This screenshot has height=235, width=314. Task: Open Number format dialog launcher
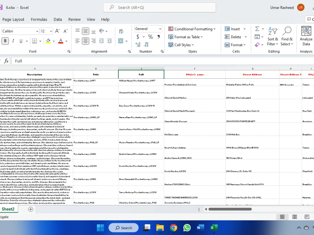tap(162, 52)
